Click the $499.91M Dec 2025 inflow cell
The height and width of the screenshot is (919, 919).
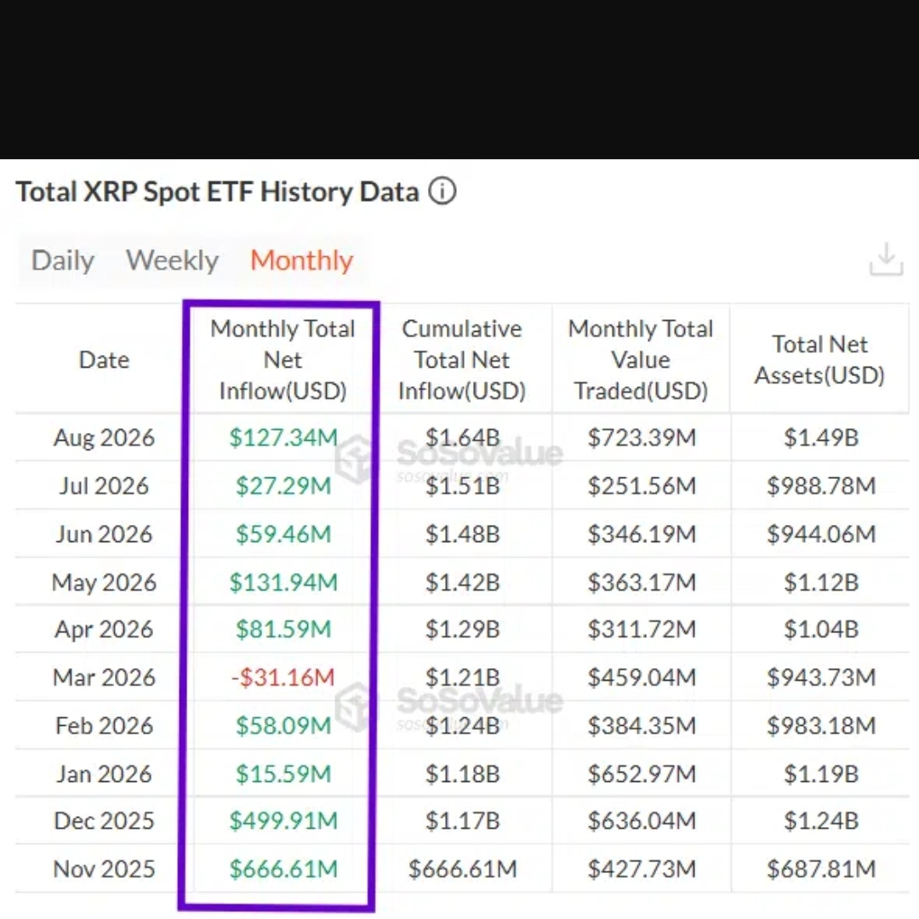pyautogui.click(x=283, y=820)
